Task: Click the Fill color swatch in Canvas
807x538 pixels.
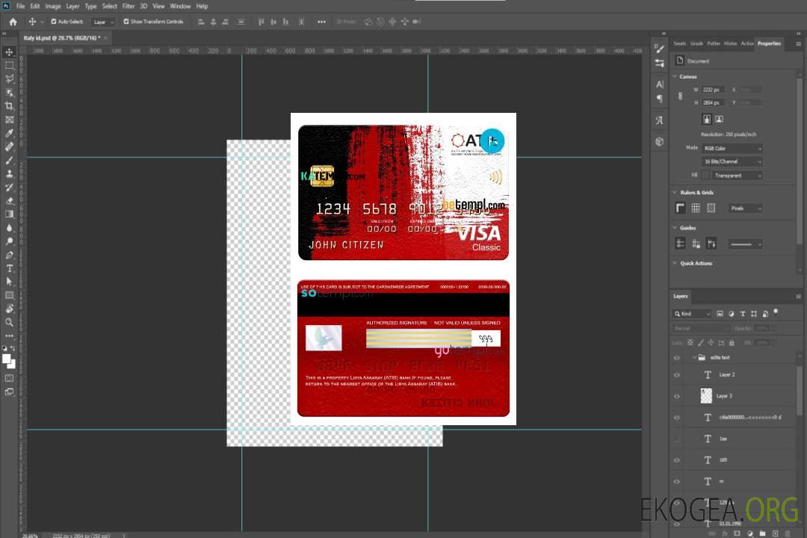Action: 706,176
